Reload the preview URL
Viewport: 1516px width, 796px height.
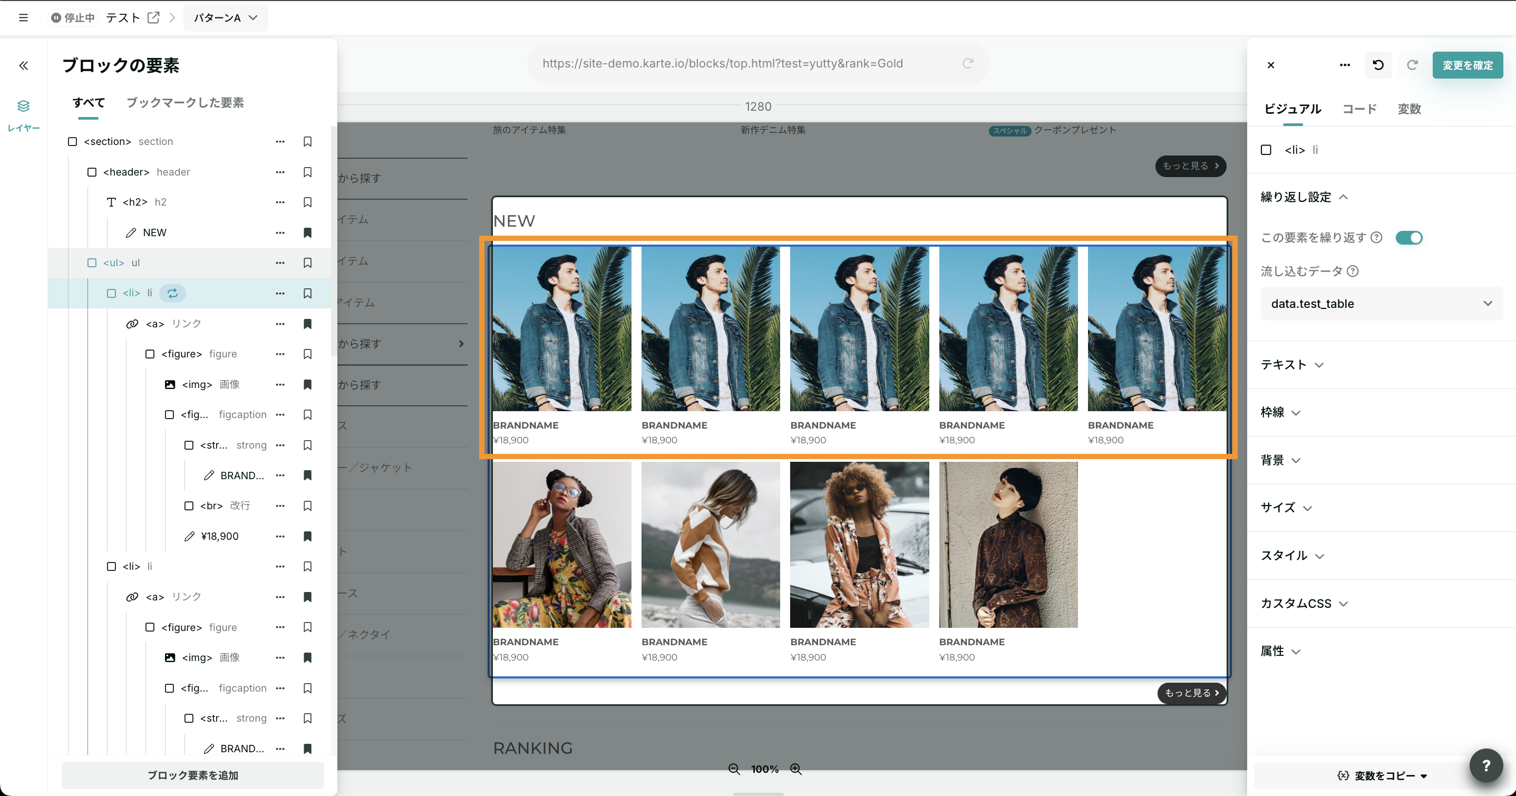pos(967,63)
